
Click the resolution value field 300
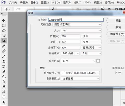pyautogui.click(x=71, y=48)
